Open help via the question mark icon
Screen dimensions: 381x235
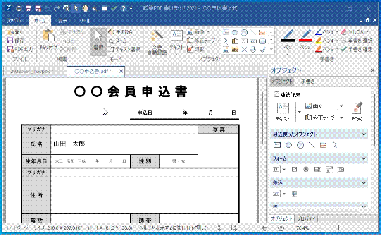[124, 9]
